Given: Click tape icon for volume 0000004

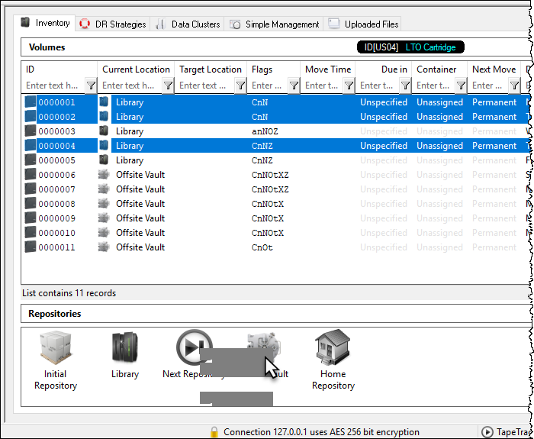Looking at the screenshot, I should 31,146.
